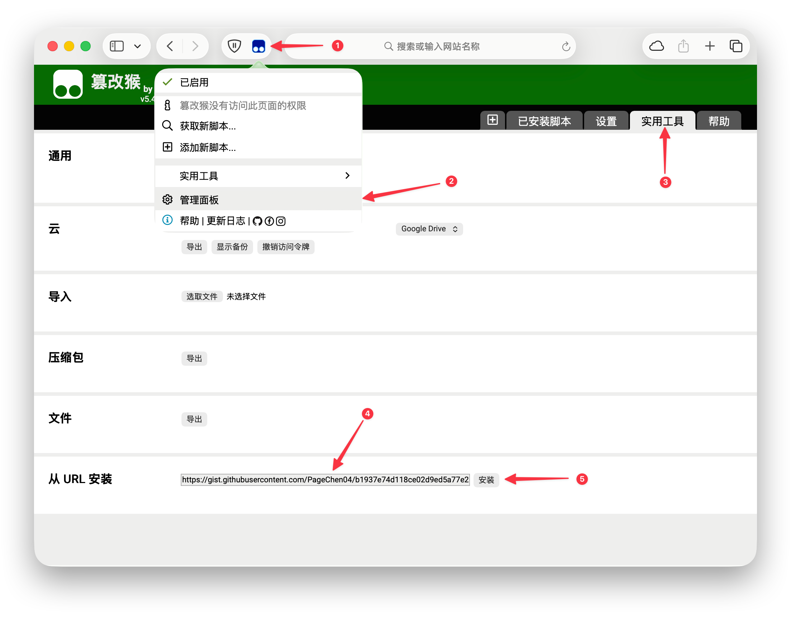Image resolution: width=791 pixels, height=620 pixels.
Task: Open the GitHub icon in popup menu
Action: 257,221
